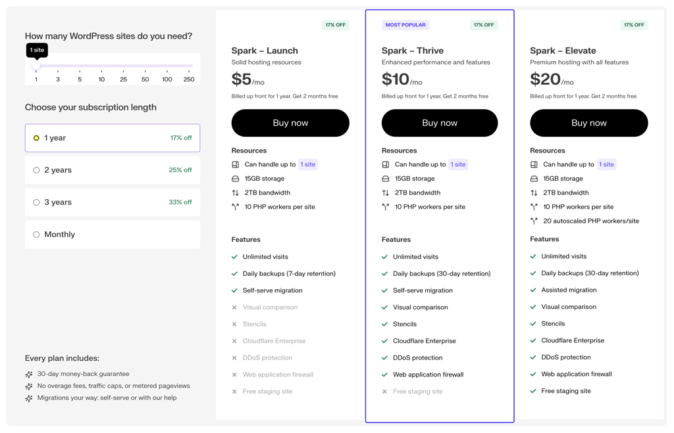Screen dimensions: 674x433
Task: Click the storage icon in Spark Launch resources
Action: click(236, 179)
